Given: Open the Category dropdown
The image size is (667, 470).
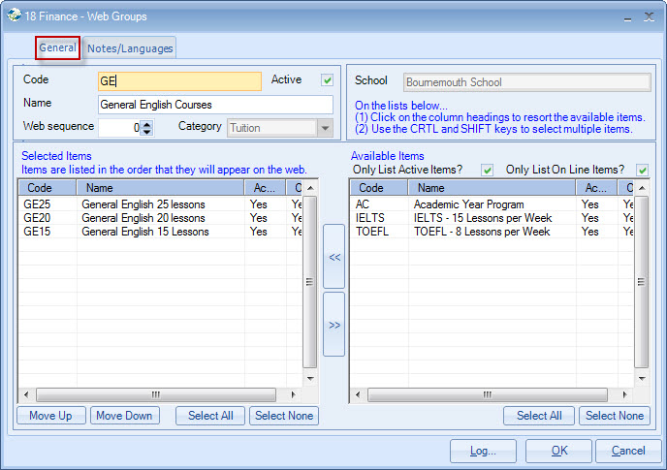Looking at the screenshot, I should click(325, 128).
